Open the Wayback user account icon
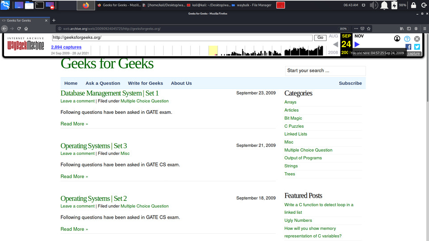This screenshot has height=241, width=429. pyautogui.click(x=397, y=38)
